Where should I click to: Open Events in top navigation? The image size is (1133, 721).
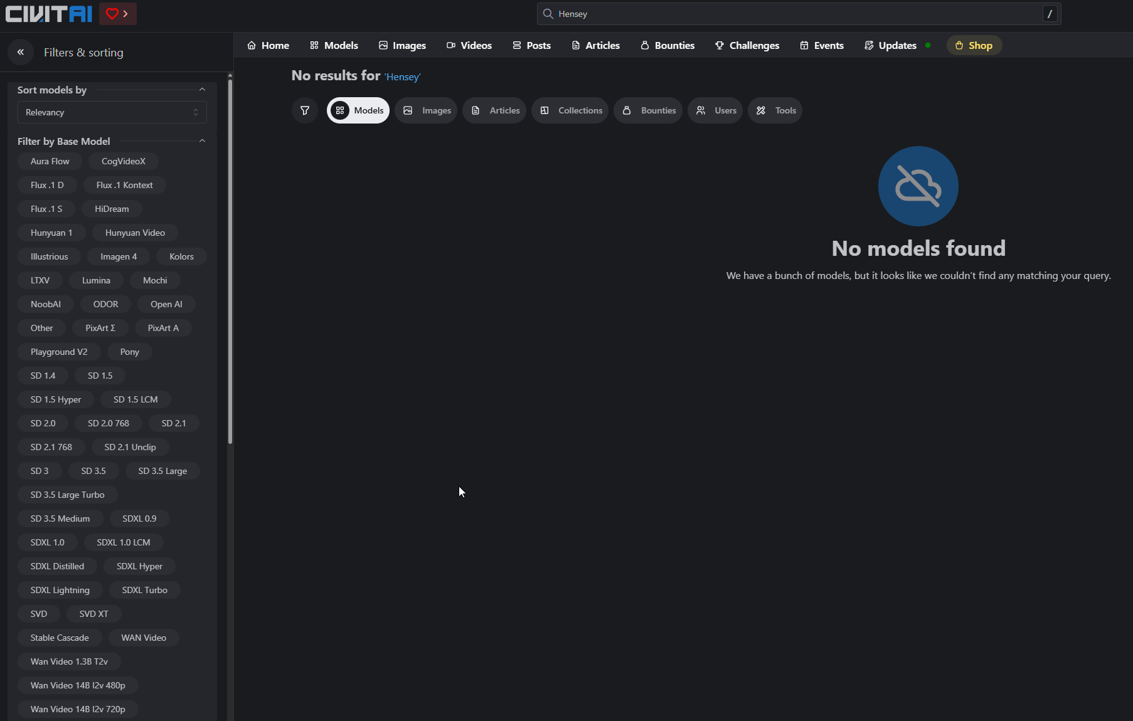[x=822, y=45]
